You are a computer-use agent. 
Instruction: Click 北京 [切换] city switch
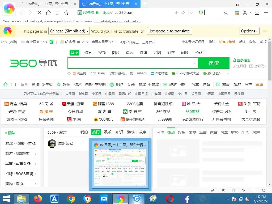coord(9,42)
